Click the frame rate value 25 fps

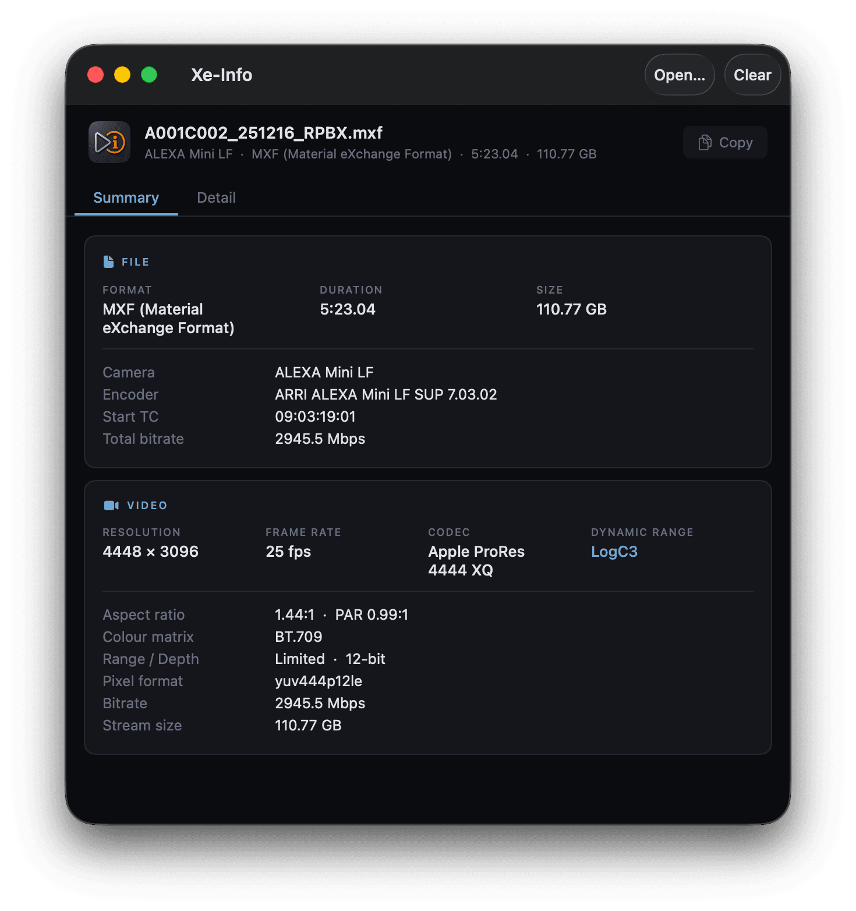pyautogui.click(x=288, y=552)
